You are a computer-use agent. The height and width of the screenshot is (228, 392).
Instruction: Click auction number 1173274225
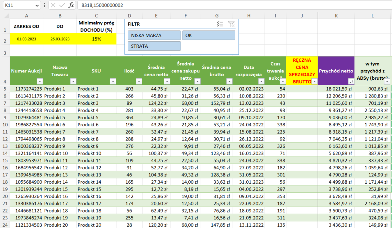click(26, 89)
